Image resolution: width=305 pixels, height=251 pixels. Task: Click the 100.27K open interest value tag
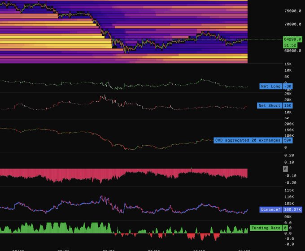(292, 210)
